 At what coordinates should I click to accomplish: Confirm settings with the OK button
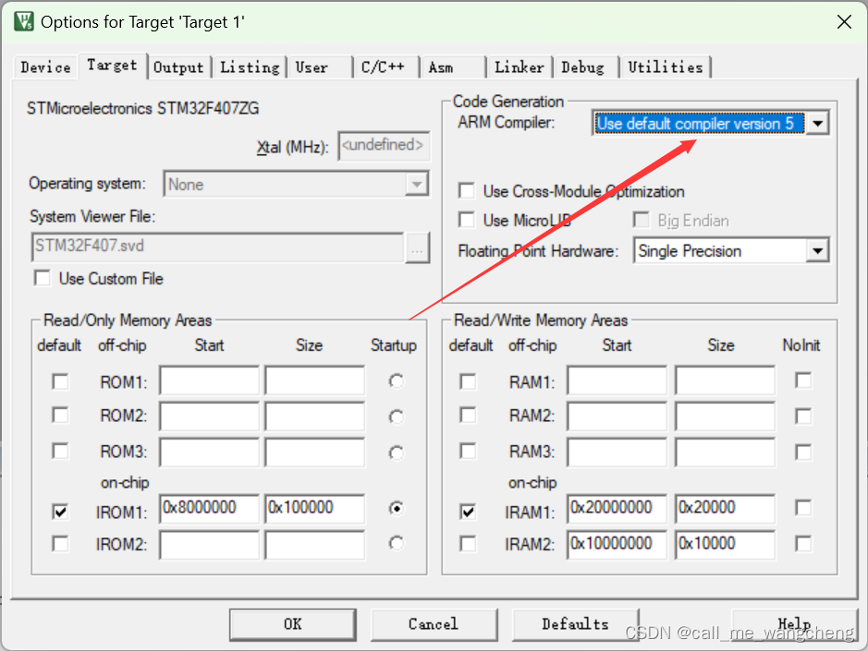click(293, 624)
